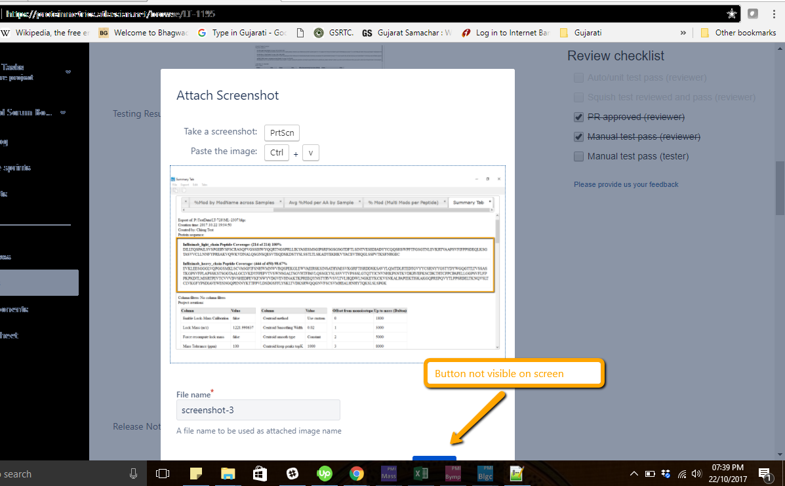Open Task View from the taskbar
The height and width of the screenshot is (486, 785).
click(x=163, y=474)
